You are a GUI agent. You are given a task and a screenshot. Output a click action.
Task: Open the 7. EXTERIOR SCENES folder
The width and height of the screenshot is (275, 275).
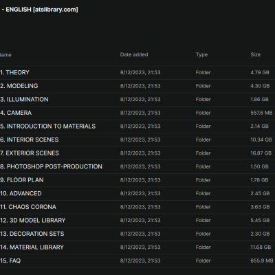(x=30, y=153)
